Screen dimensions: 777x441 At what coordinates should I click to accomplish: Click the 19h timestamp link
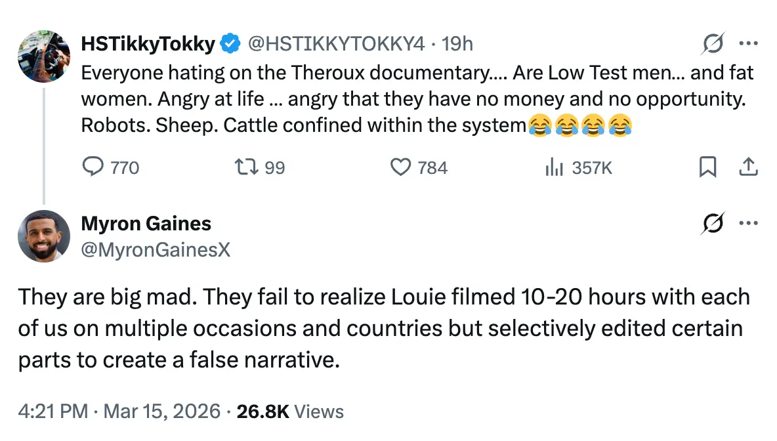pyautogui.click(x=459, y=43)
